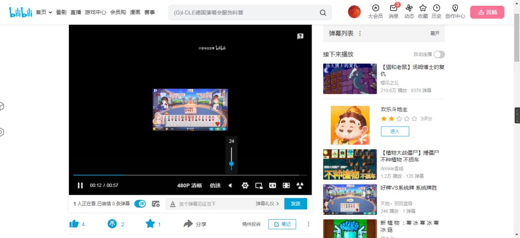This screenshot has height=238, width=520.
Task: Open 480P 清晰 quality selector
Action: (x=189, y=185)
